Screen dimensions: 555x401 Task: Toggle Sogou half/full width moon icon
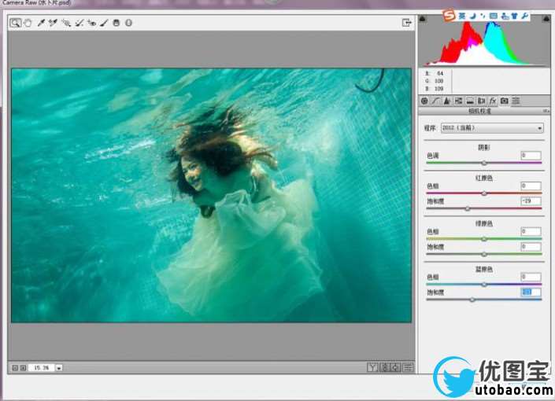tap(472, 16)
